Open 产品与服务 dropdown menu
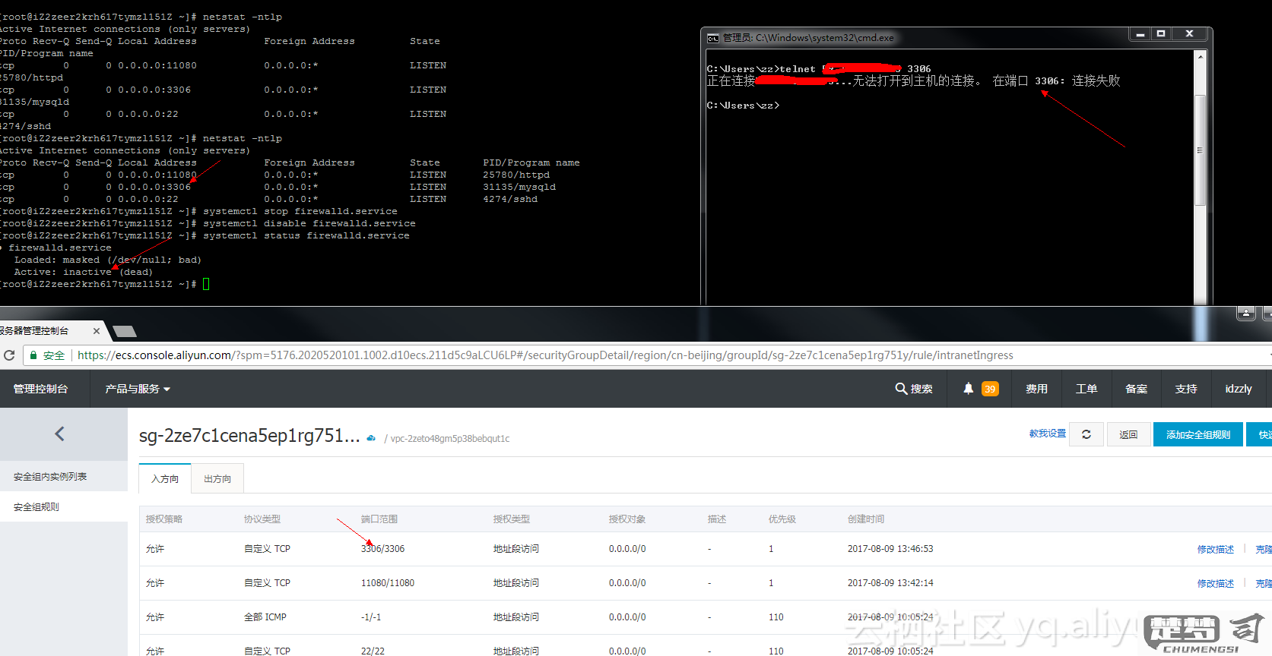Screen dimensions: 1272x656 coord(138,389)
